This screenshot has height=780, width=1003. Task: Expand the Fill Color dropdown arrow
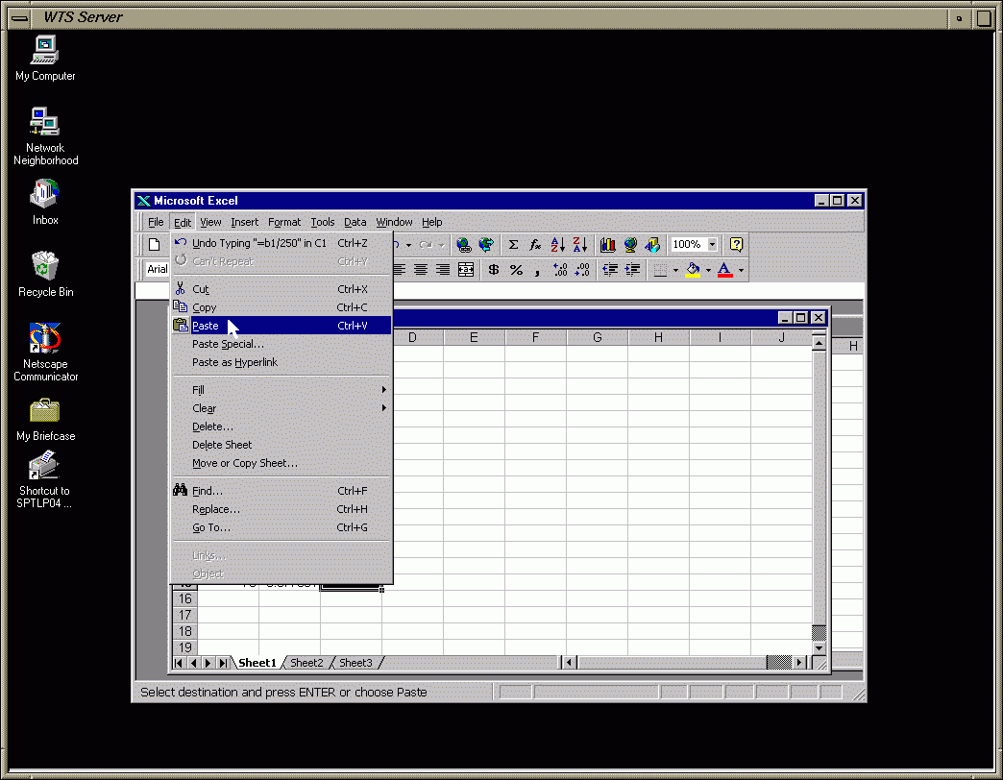(x=708, y=270)
